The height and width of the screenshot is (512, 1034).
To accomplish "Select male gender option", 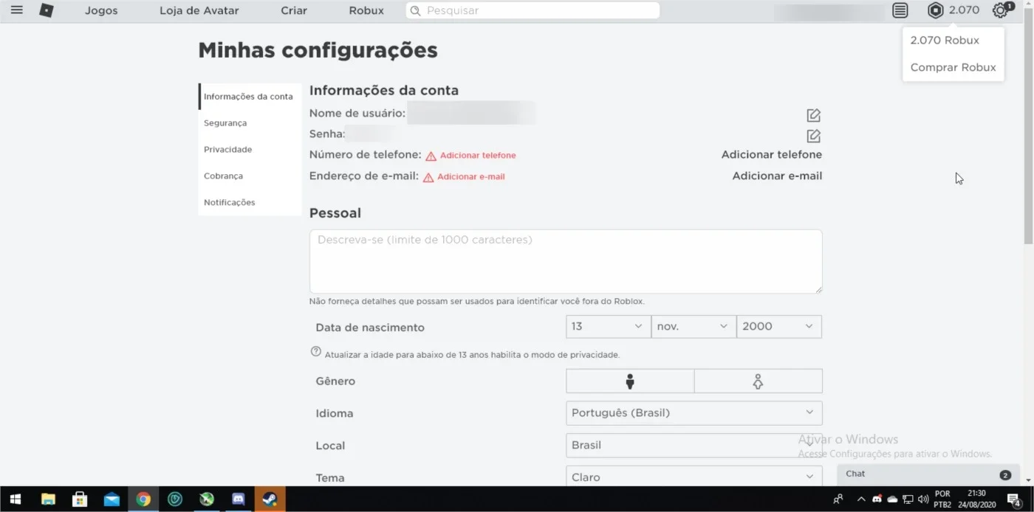I will click(630, 381).
